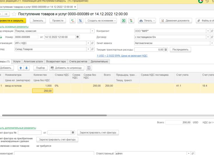
Task: Expand Контрагент dropdown arrow
Action: click(208, 31)
